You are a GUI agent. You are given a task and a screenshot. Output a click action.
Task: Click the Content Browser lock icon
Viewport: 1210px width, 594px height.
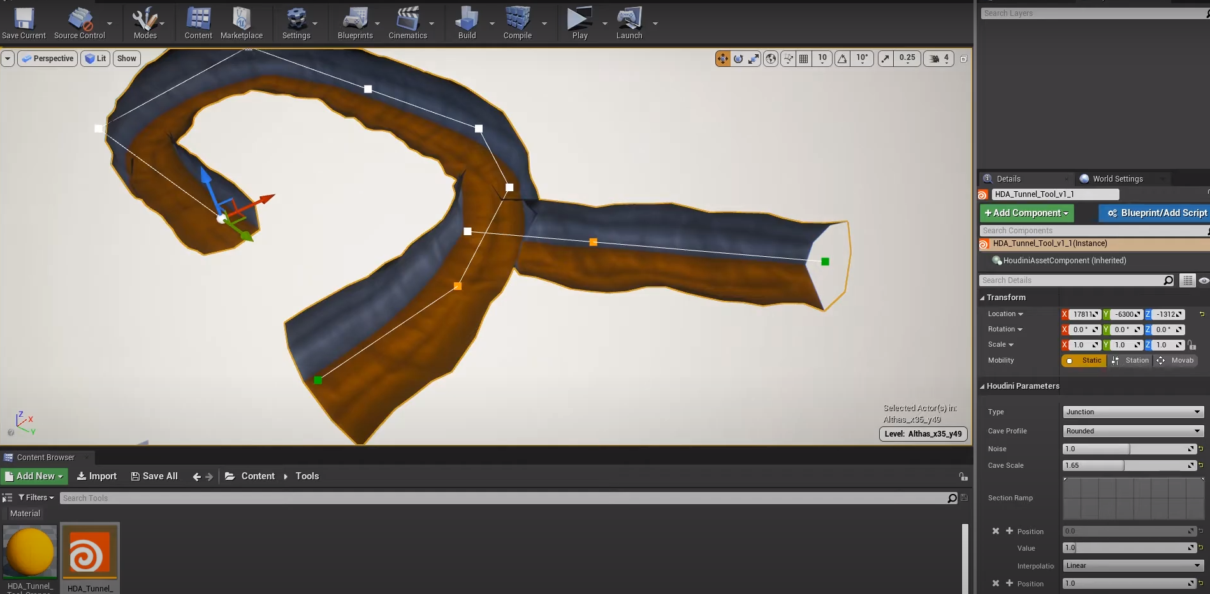click(x=963, y=477)
